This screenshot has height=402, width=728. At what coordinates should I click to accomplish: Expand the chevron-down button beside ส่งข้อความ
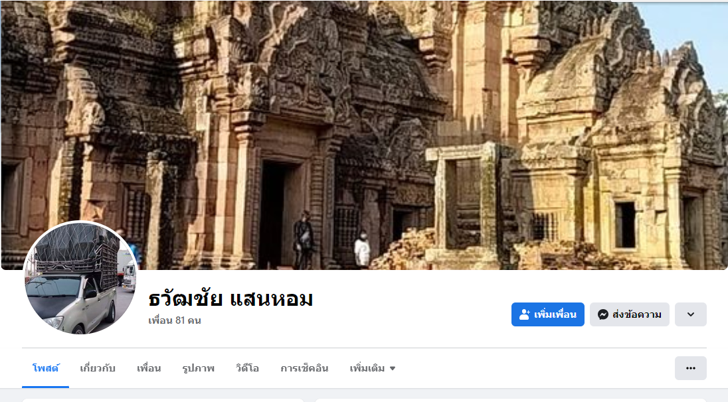click(x=690, y=314)
